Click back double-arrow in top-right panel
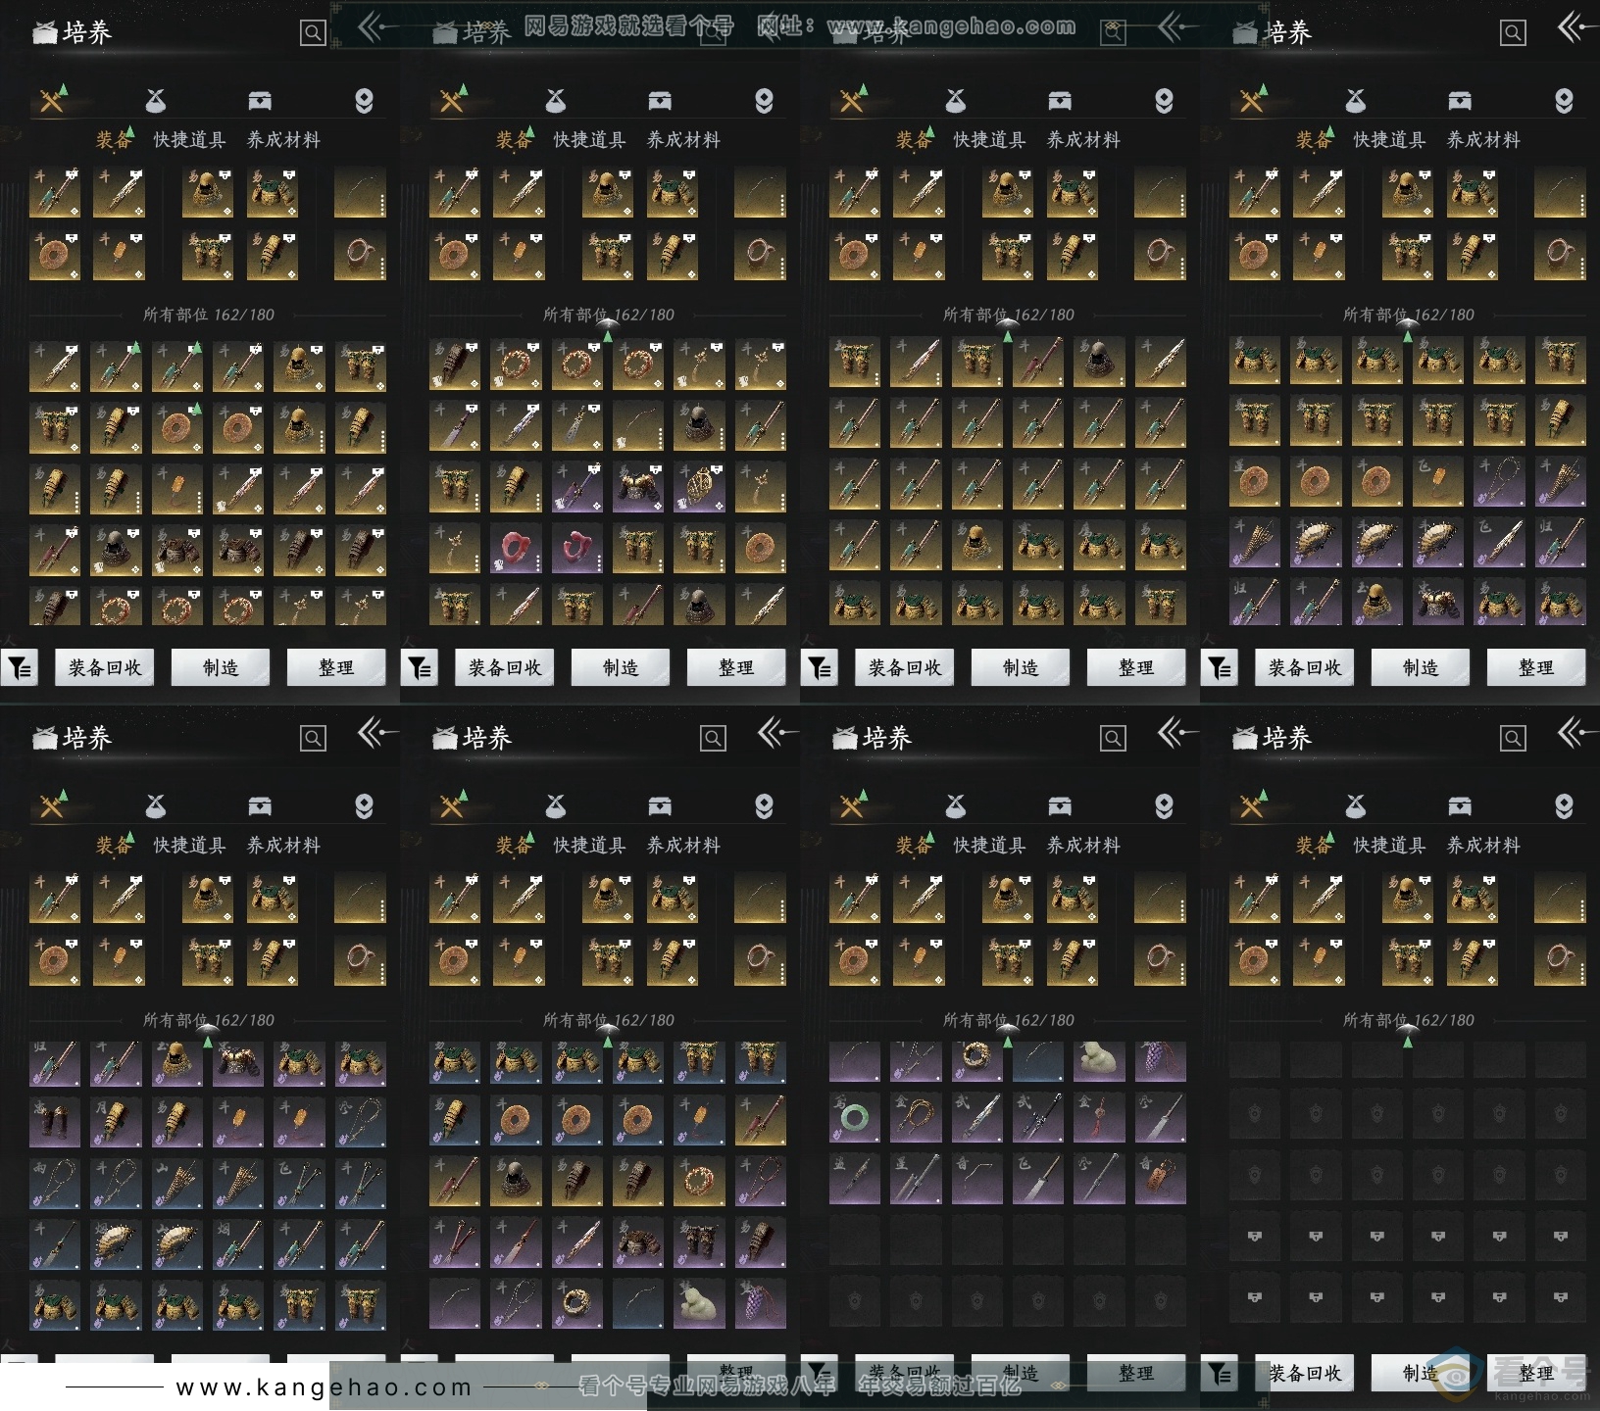The height and width of the screenshot is (1411, 1600). coord(1577,27)
